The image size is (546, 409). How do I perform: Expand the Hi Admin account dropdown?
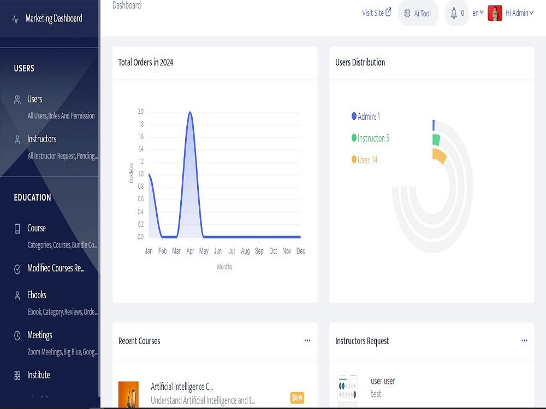coord(519,13)
